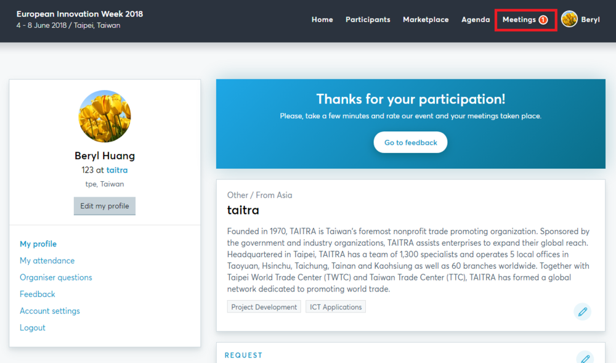Click Logout in the sidebar
616x363 pixels.
click(33, 328)
